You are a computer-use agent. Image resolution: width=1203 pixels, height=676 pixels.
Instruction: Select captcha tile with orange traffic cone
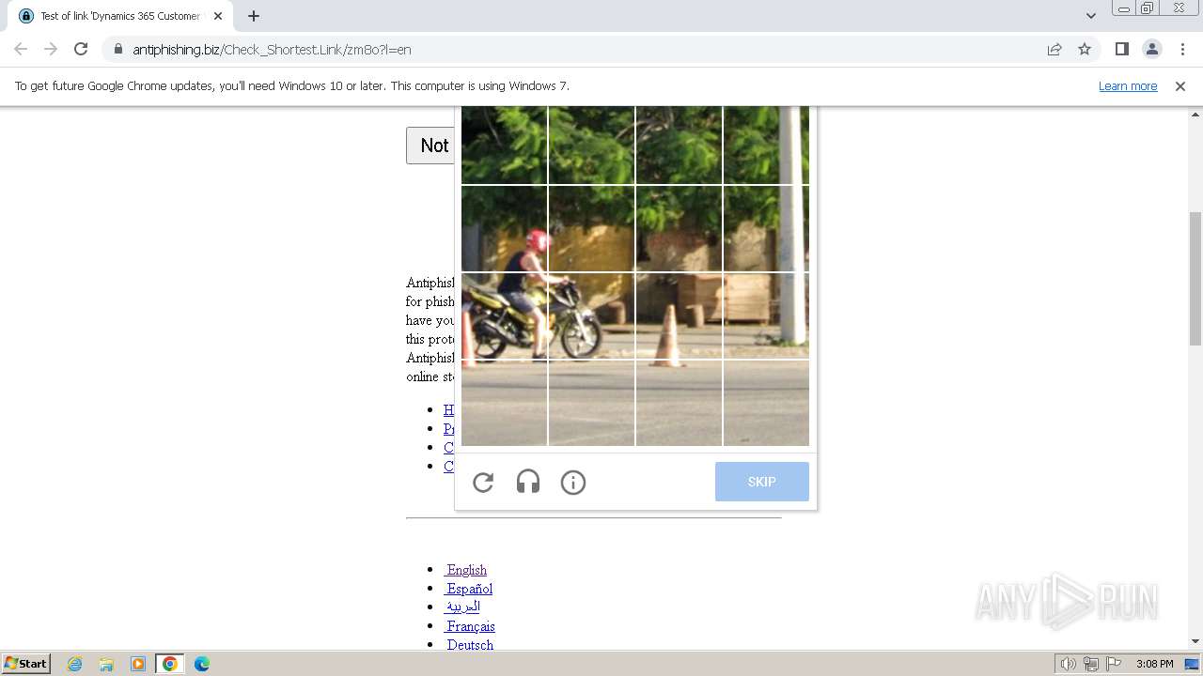click(679, 316)
